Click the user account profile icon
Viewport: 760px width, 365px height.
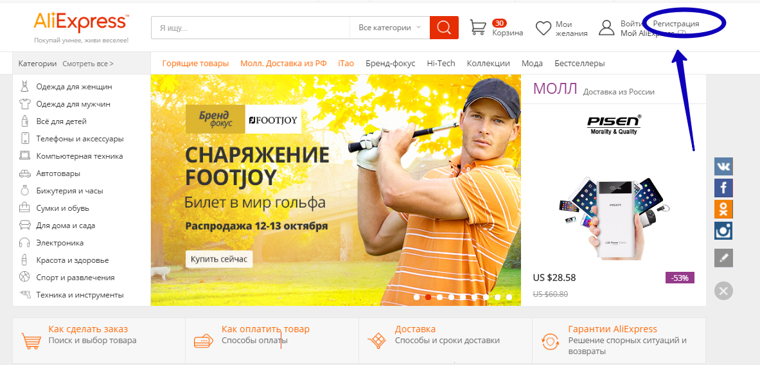point(606,28)
